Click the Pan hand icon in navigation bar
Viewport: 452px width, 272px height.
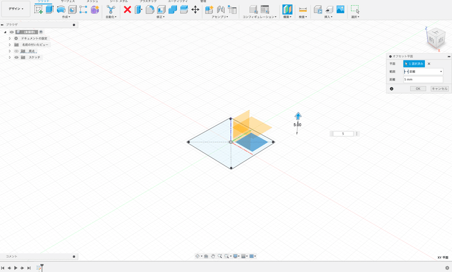tap(213, 256)
